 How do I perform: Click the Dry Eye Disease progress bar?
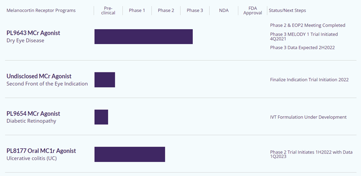144,37
